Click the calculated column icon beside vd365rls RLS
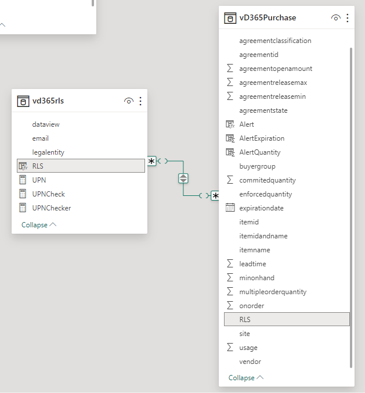Screen dimensions: 365x393 [23, 166]
